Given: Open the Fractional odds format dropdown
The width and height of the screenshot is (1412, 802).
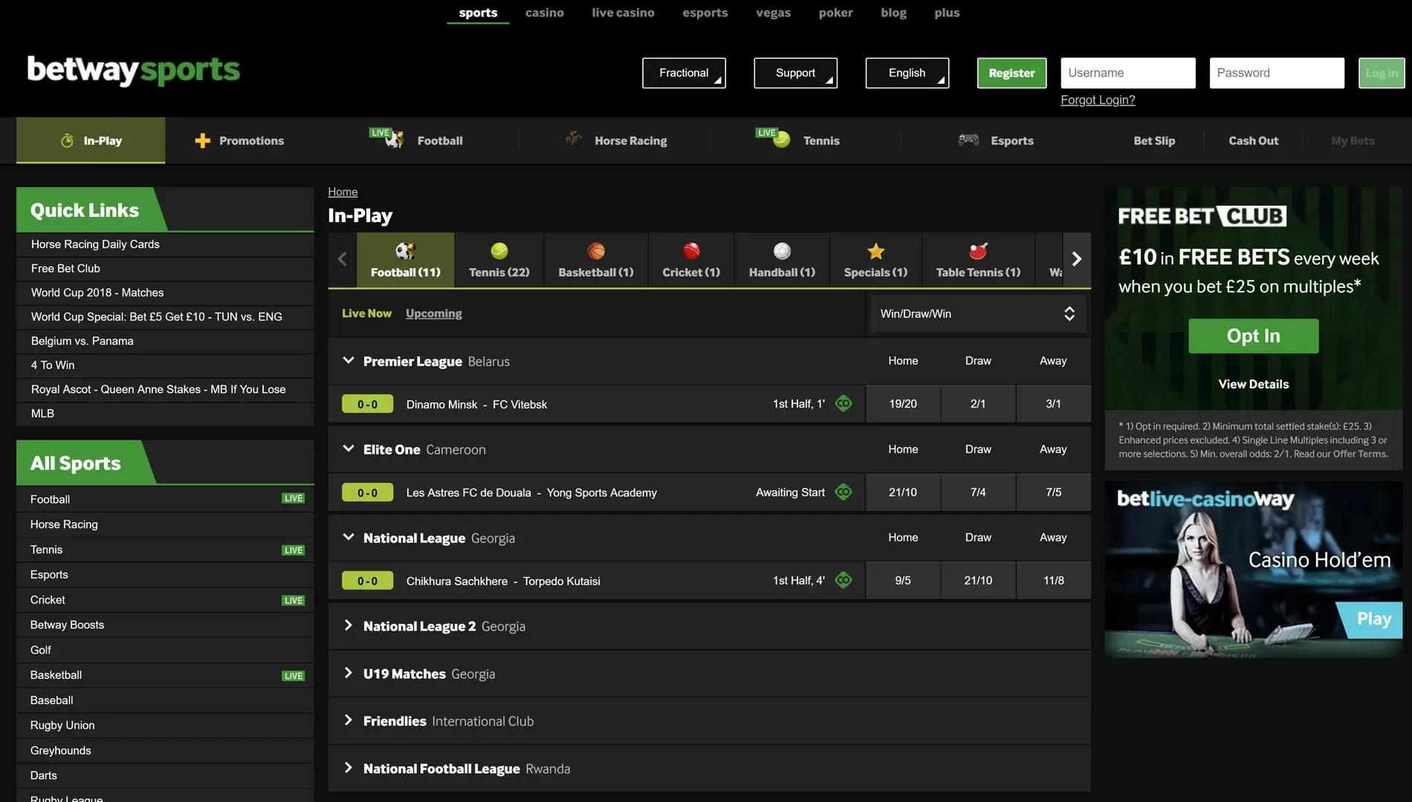Looking at the screenshot, I should click(x=684, y=73).
